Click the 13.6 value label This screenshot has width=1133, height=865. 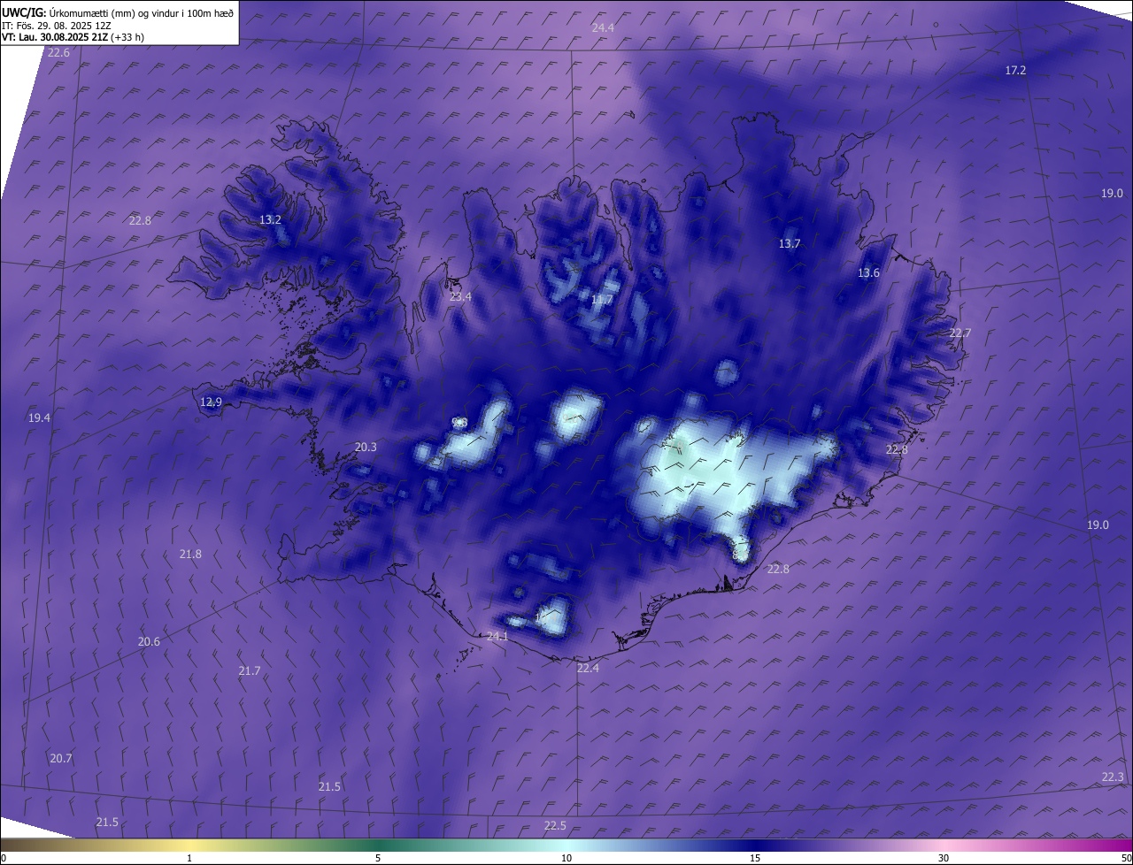[x=868, y=272]
